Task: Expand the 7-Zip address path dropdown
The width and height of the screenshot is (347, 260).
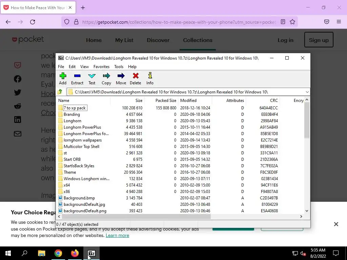Action: [307, 92]
